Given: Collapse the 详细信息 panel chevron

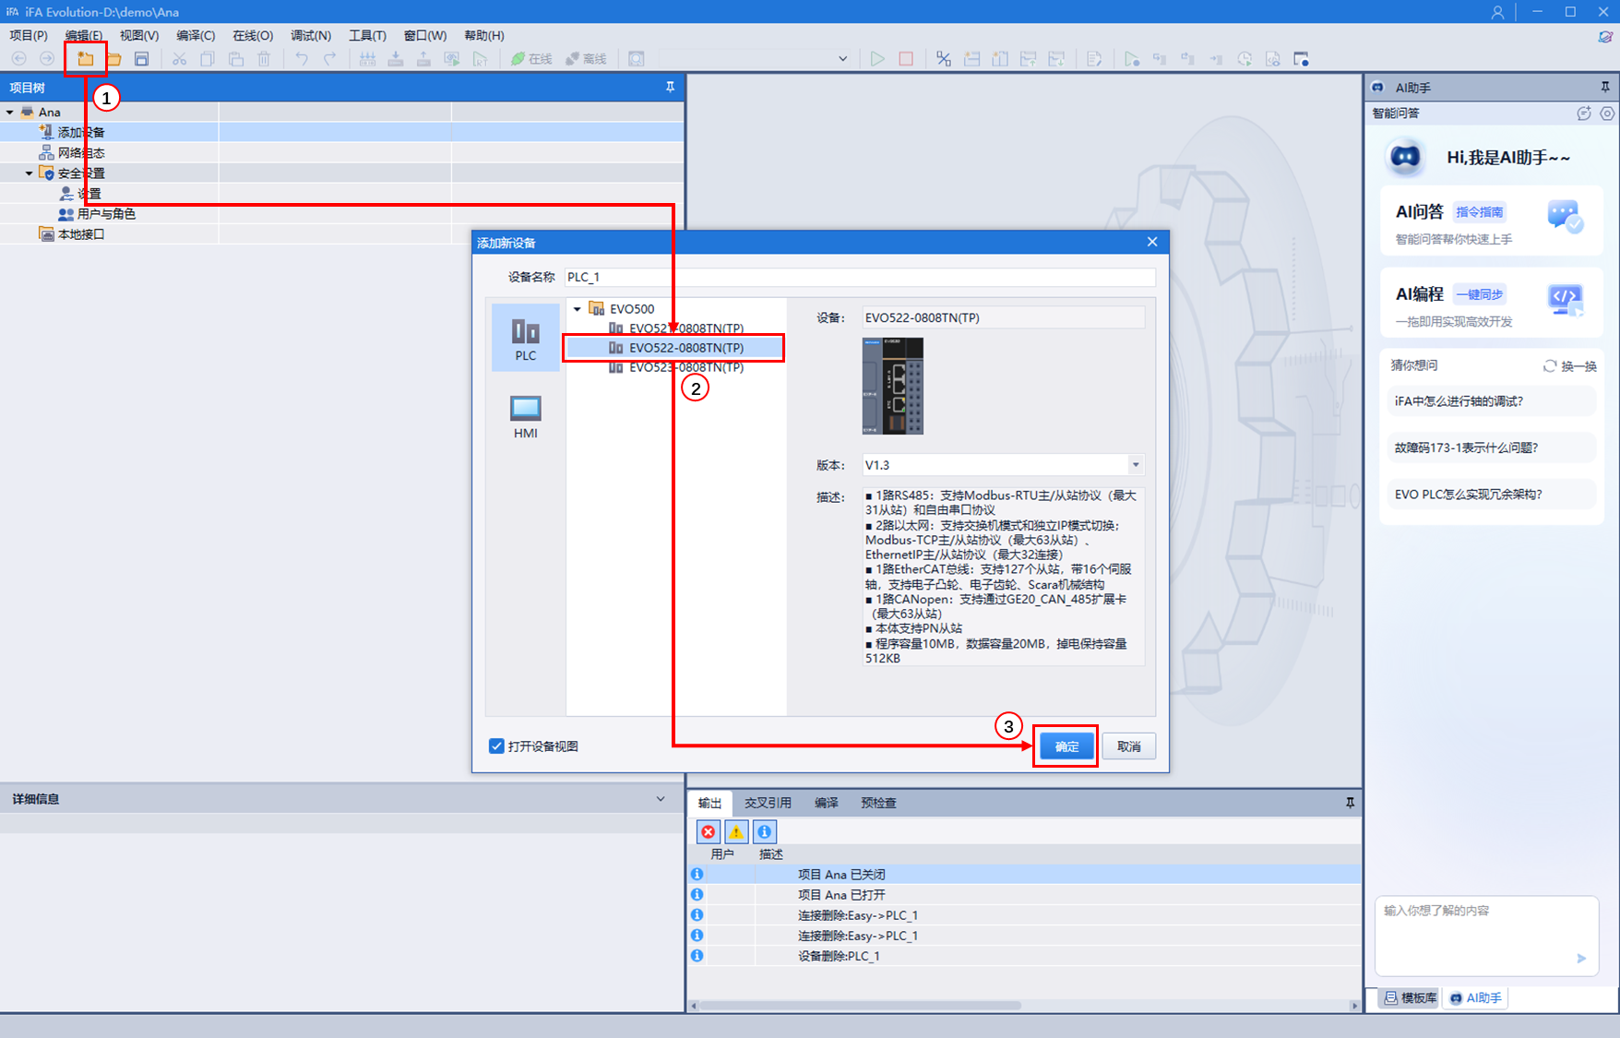Looking at the screenshot, I should [x=661, y=799].
